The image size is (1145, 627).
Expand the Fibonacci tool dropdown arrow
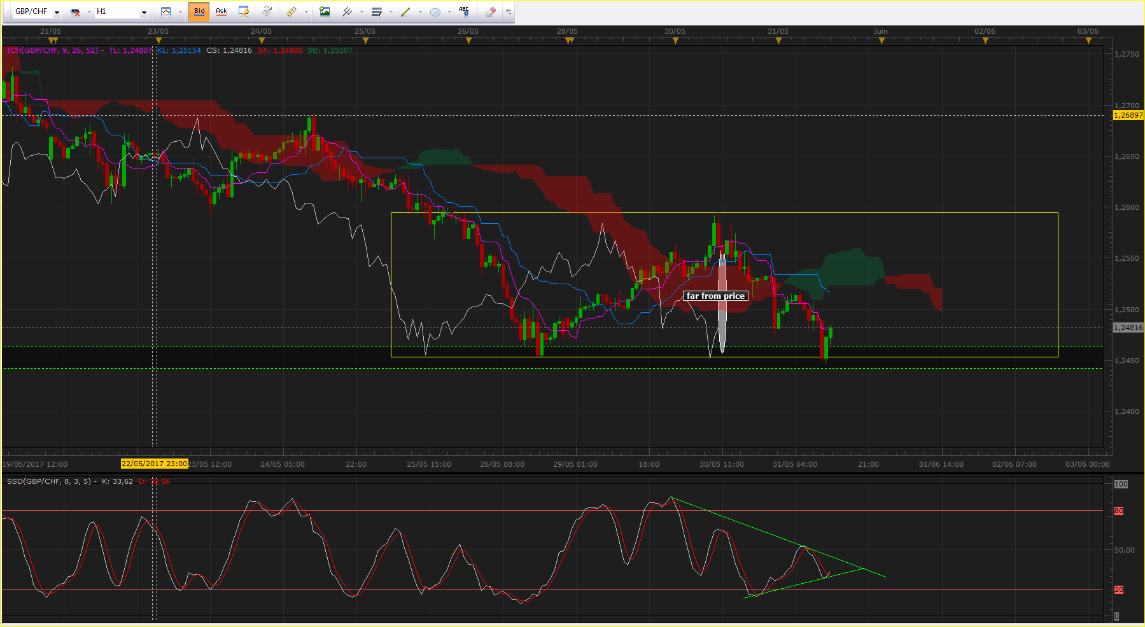click(391, 11)
